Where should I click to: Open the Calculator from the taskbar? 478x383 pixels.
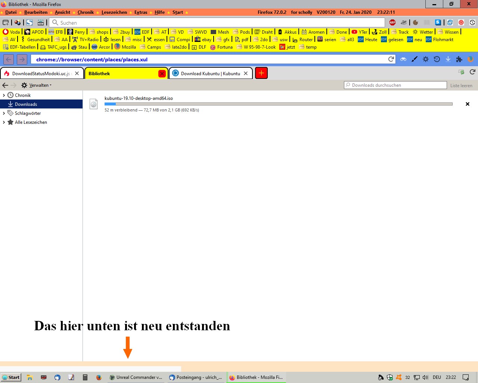(85, 377)
